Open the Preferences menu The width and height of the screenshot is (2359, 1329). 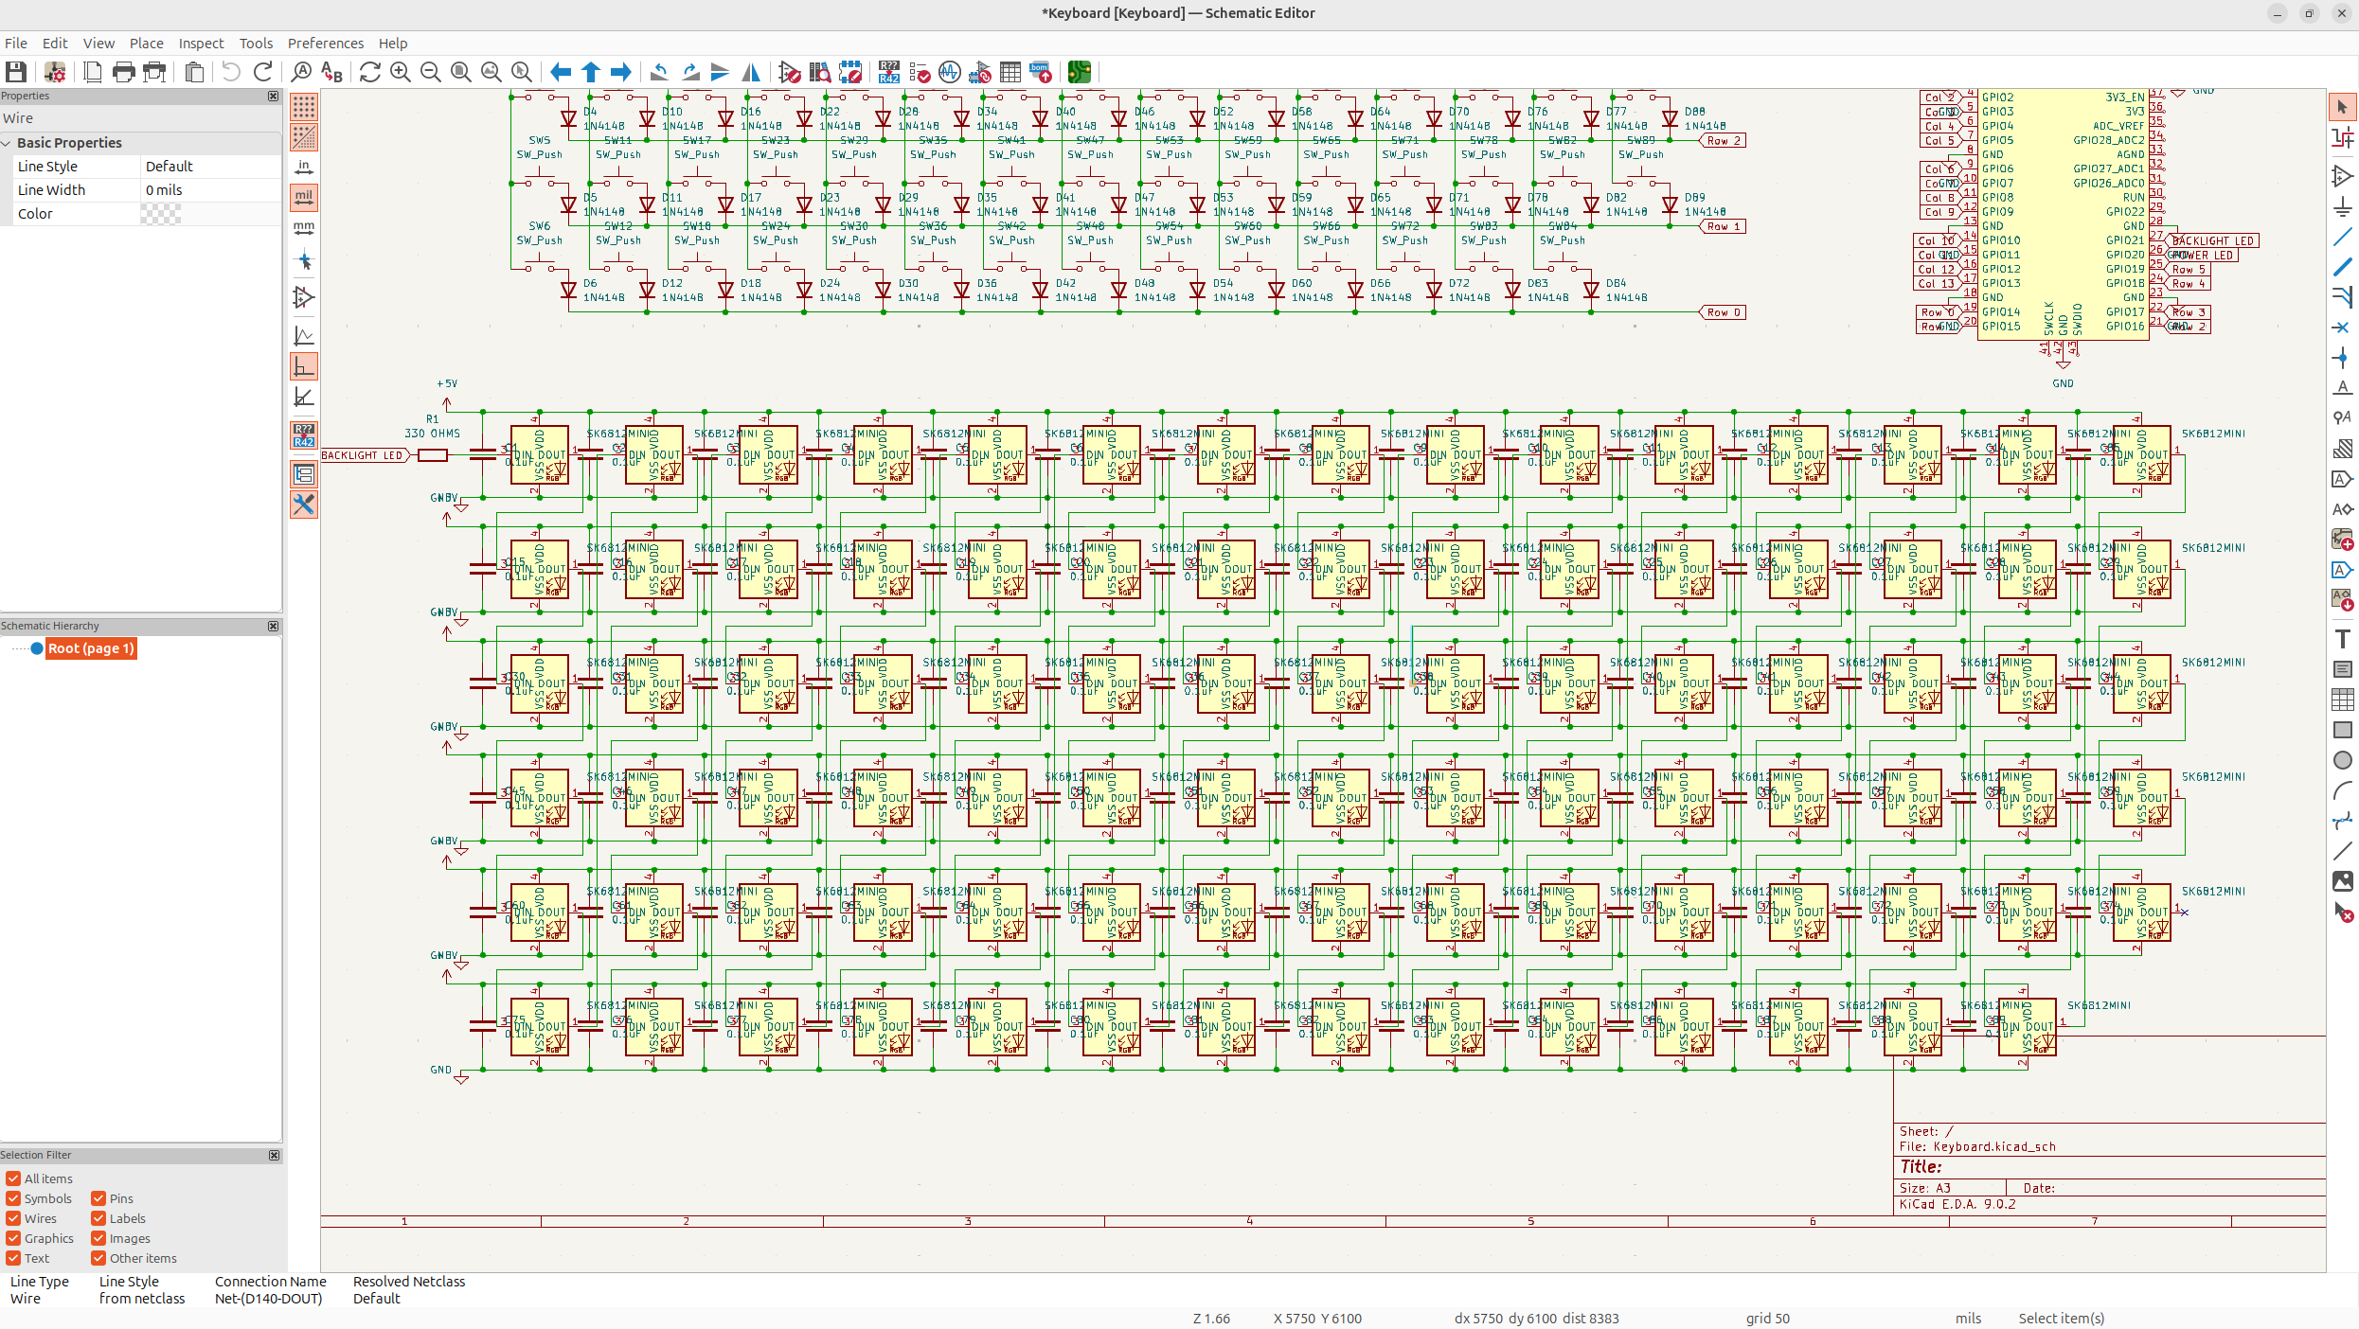pyautogui.click(x=325, y=44)
